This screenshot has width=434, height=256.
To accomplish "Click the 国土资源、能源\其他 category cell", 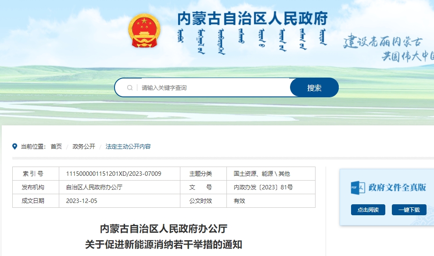I will tap(262, 174).
